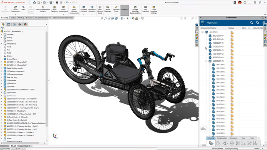
Task: Select the Mates folder in feature tree
Action: point(9,138)
